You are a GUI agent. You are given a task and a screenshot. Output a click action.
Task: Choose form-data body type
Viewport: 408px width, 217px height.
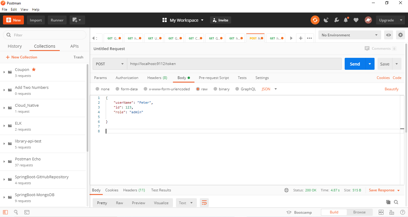(126, 89)
